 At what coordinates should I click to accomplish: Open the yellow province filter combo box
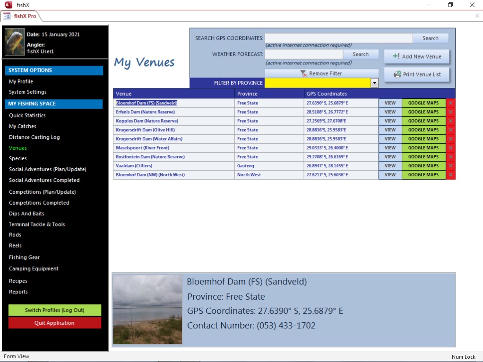point(317,83)
